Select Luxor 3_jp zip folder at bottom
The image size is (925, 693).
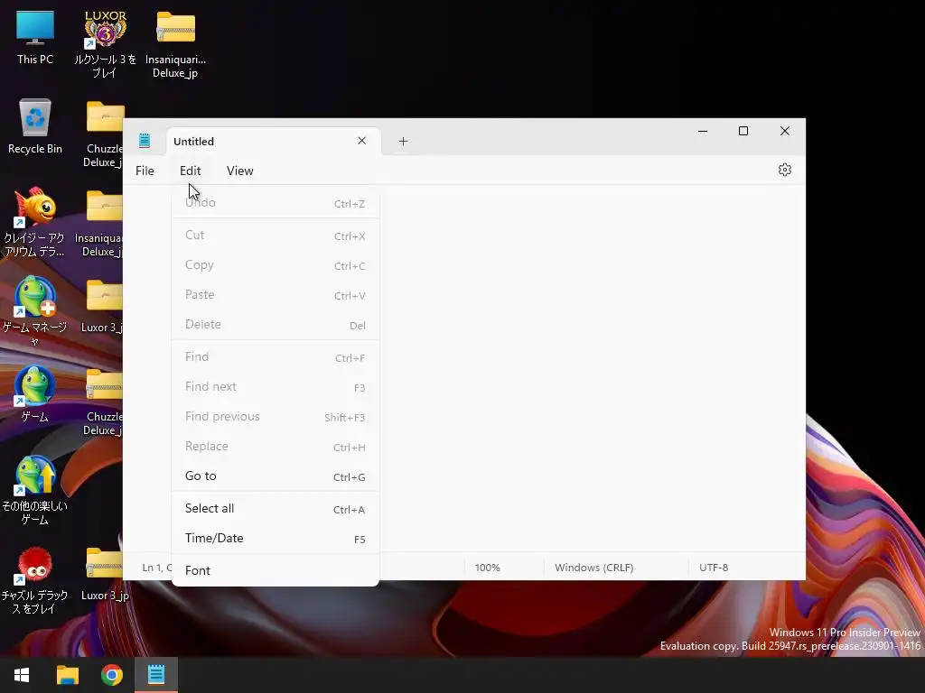pyautogui.click(x=105, y=573)
